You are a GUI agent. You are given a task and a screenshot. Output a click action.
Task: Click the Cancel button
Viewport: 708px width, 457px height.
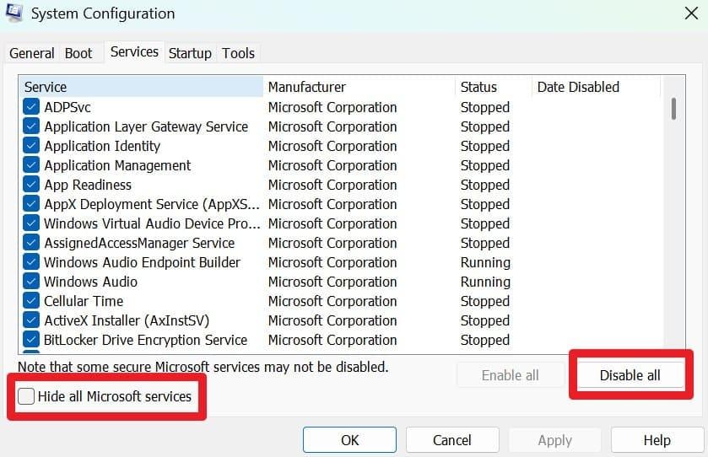pos(452,440)
